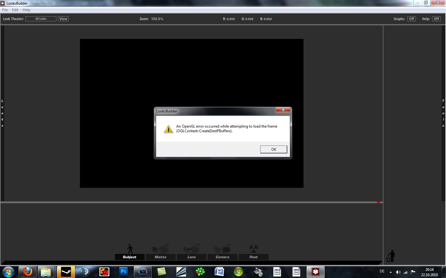Click the View button beside Look Theater
The height and width of the screenshot is (278, 446).
pyautogui.click(x=63, y=19)
